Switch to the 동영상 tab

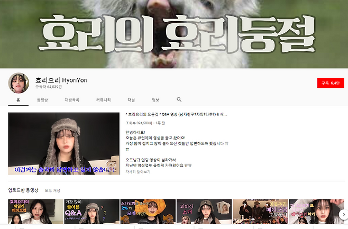pos(42,100)
